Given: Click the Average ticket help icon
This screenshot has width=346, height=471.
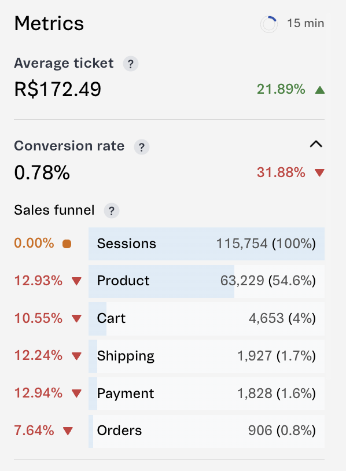Looking at the screenshot, I should pos(131,64).
